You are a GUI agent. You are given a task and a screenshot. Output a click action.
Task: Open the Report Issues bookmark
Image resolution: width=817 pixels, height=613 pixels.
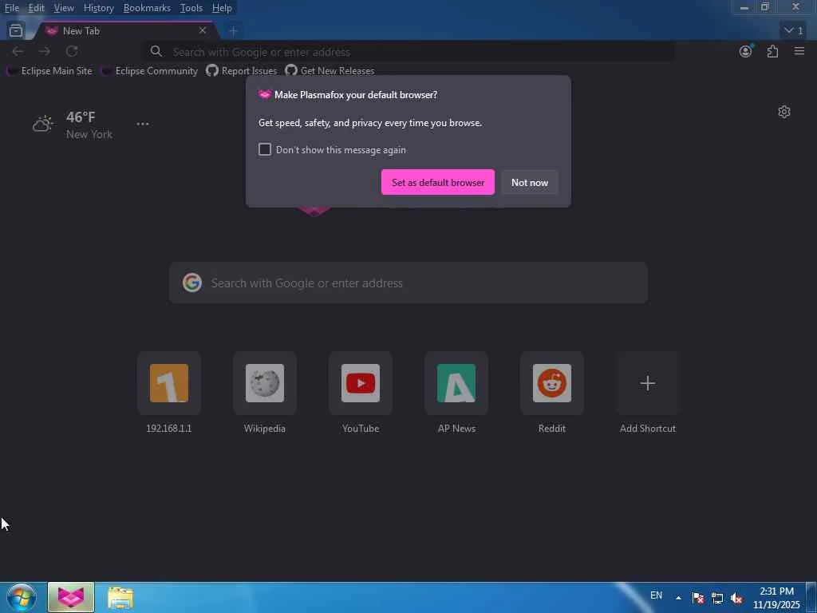pos(242,71)
